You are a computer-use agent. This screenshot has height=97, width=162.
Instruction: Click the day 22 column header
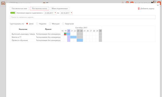click(x=75, y=31)
